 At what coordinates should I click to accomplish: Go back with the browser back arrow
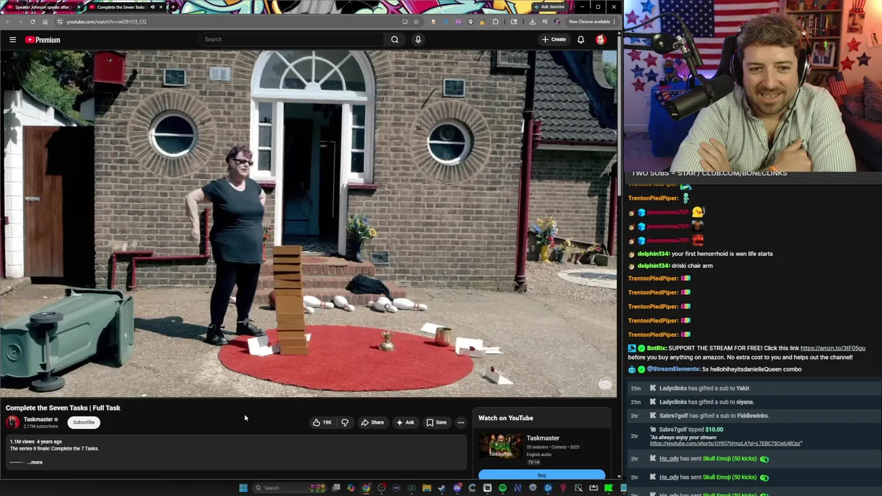(7, 21)
